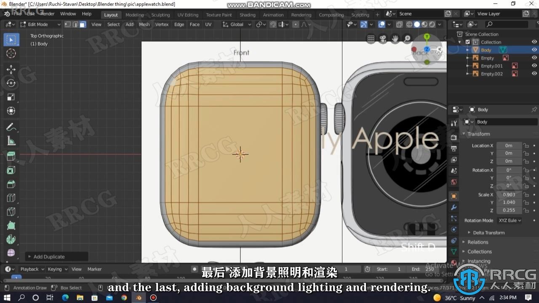The width and height of the screenshot is (539, 303).
Task: Select the Move tool
Action: pos(11,69)
